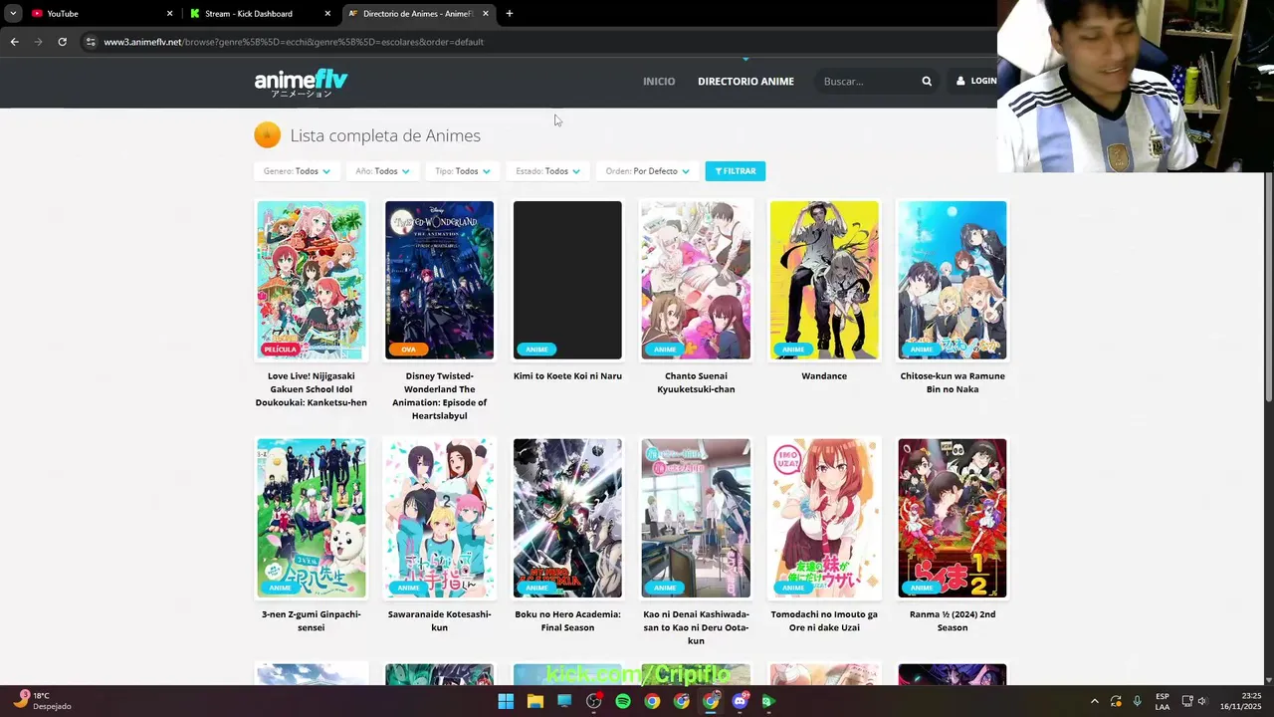This screenshot has width=1274, height=717.
Task: Open the Genero filter dropdown
Action: pyautogui.click(x=297, y=171)
